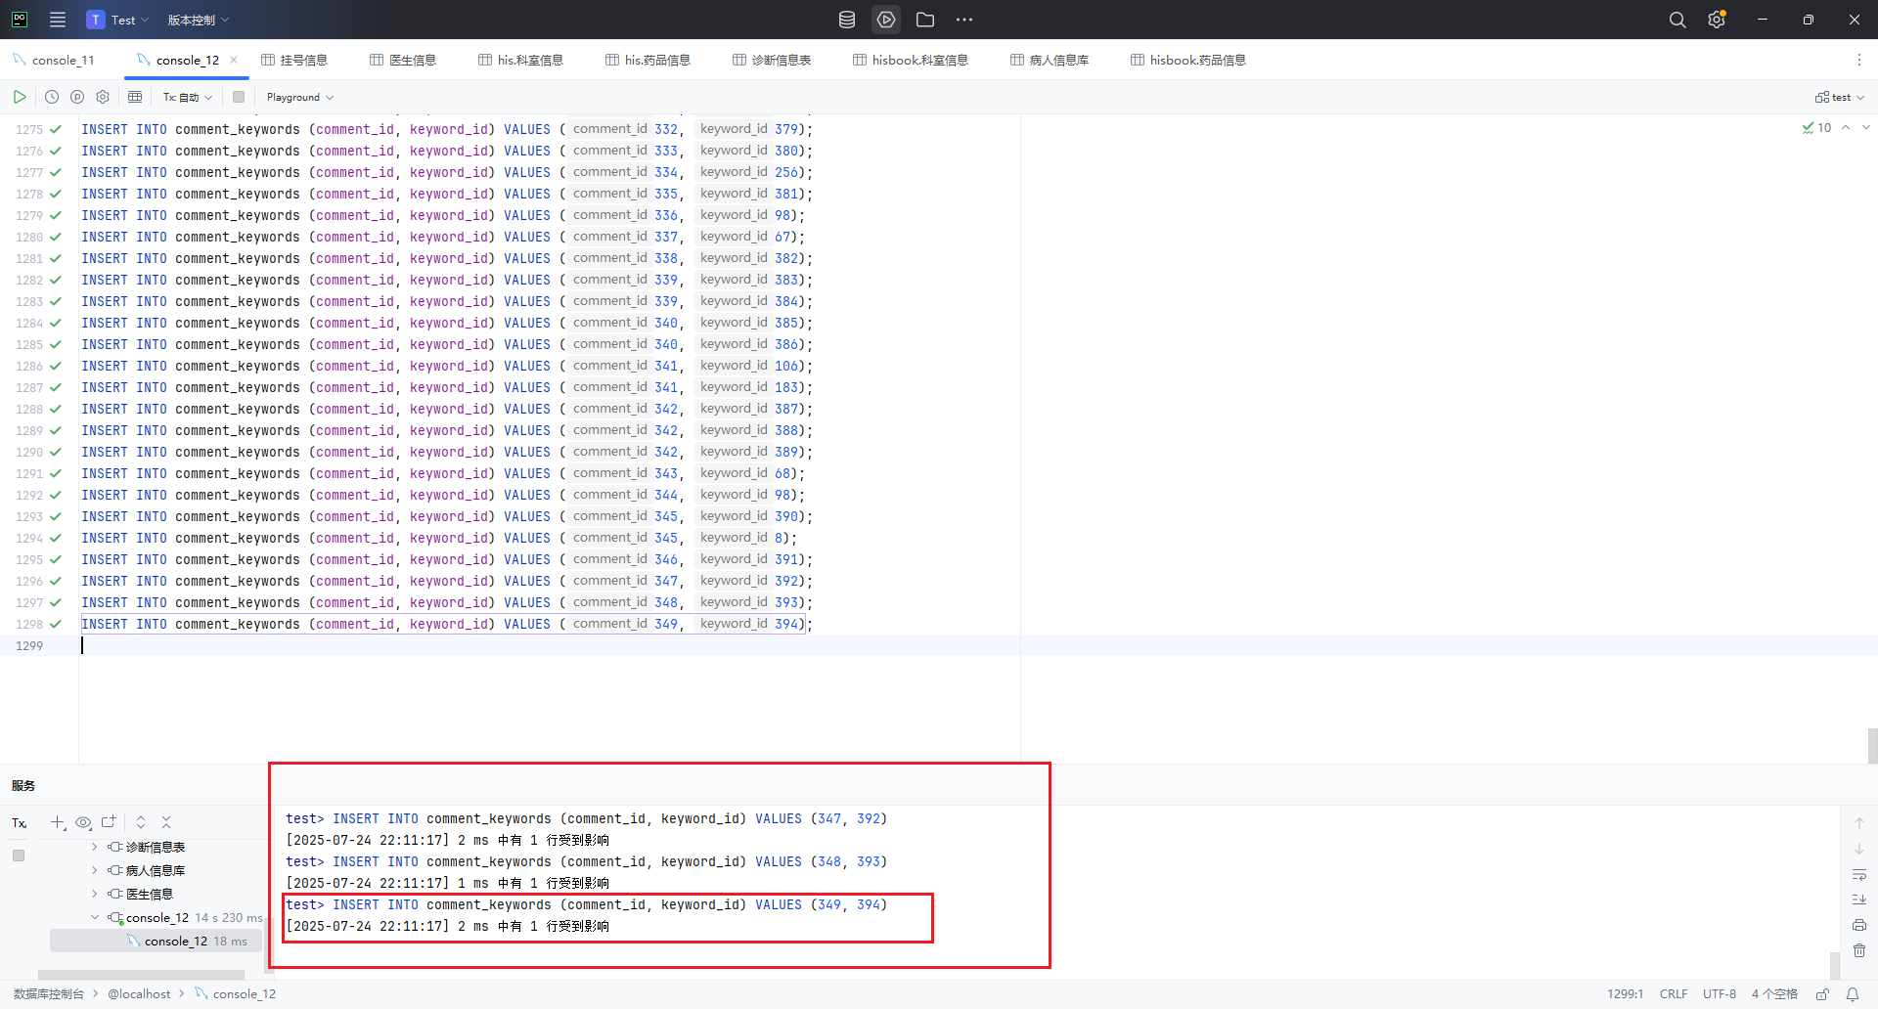The image size is (1878, 1009).
Task: Open execution settings with the gear icon
Action: 103,97
